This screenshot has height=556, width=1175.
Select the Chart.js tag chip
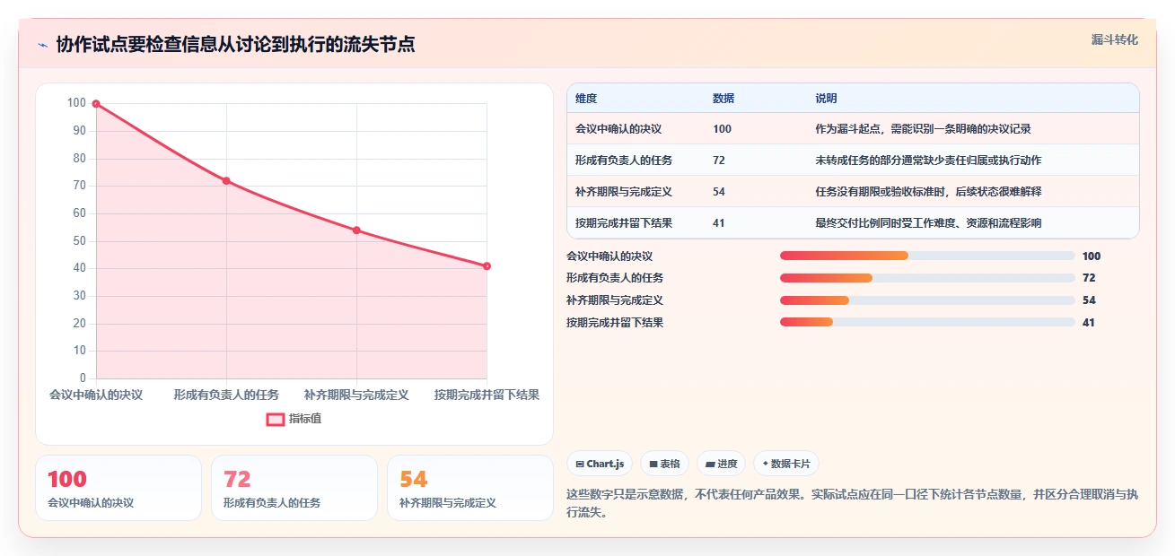pyautogui.click(x=600, y=464)
